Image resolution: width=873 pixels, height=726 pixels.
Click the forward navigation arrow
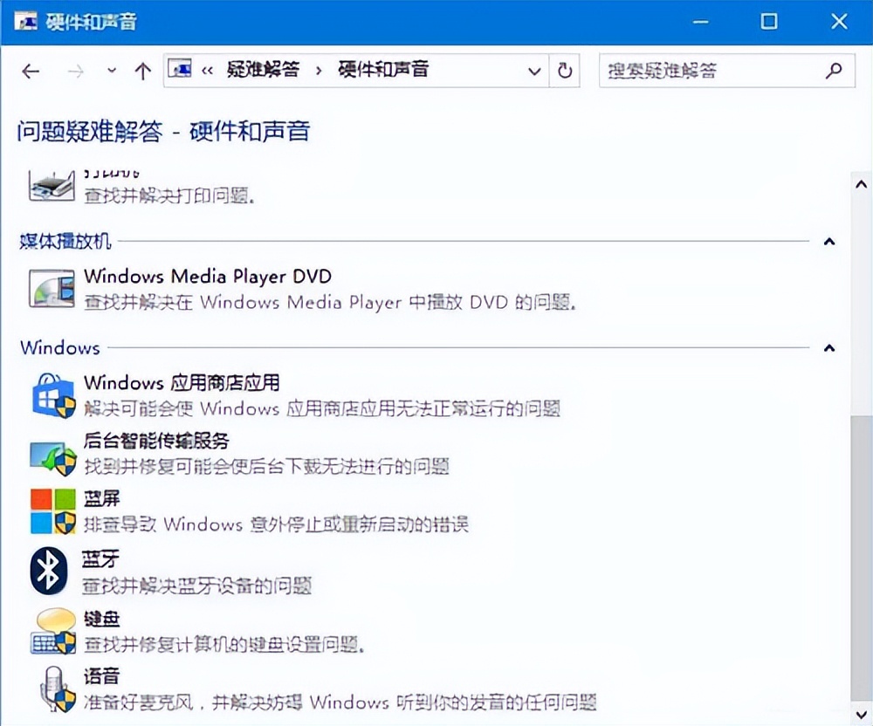point(75,72)
